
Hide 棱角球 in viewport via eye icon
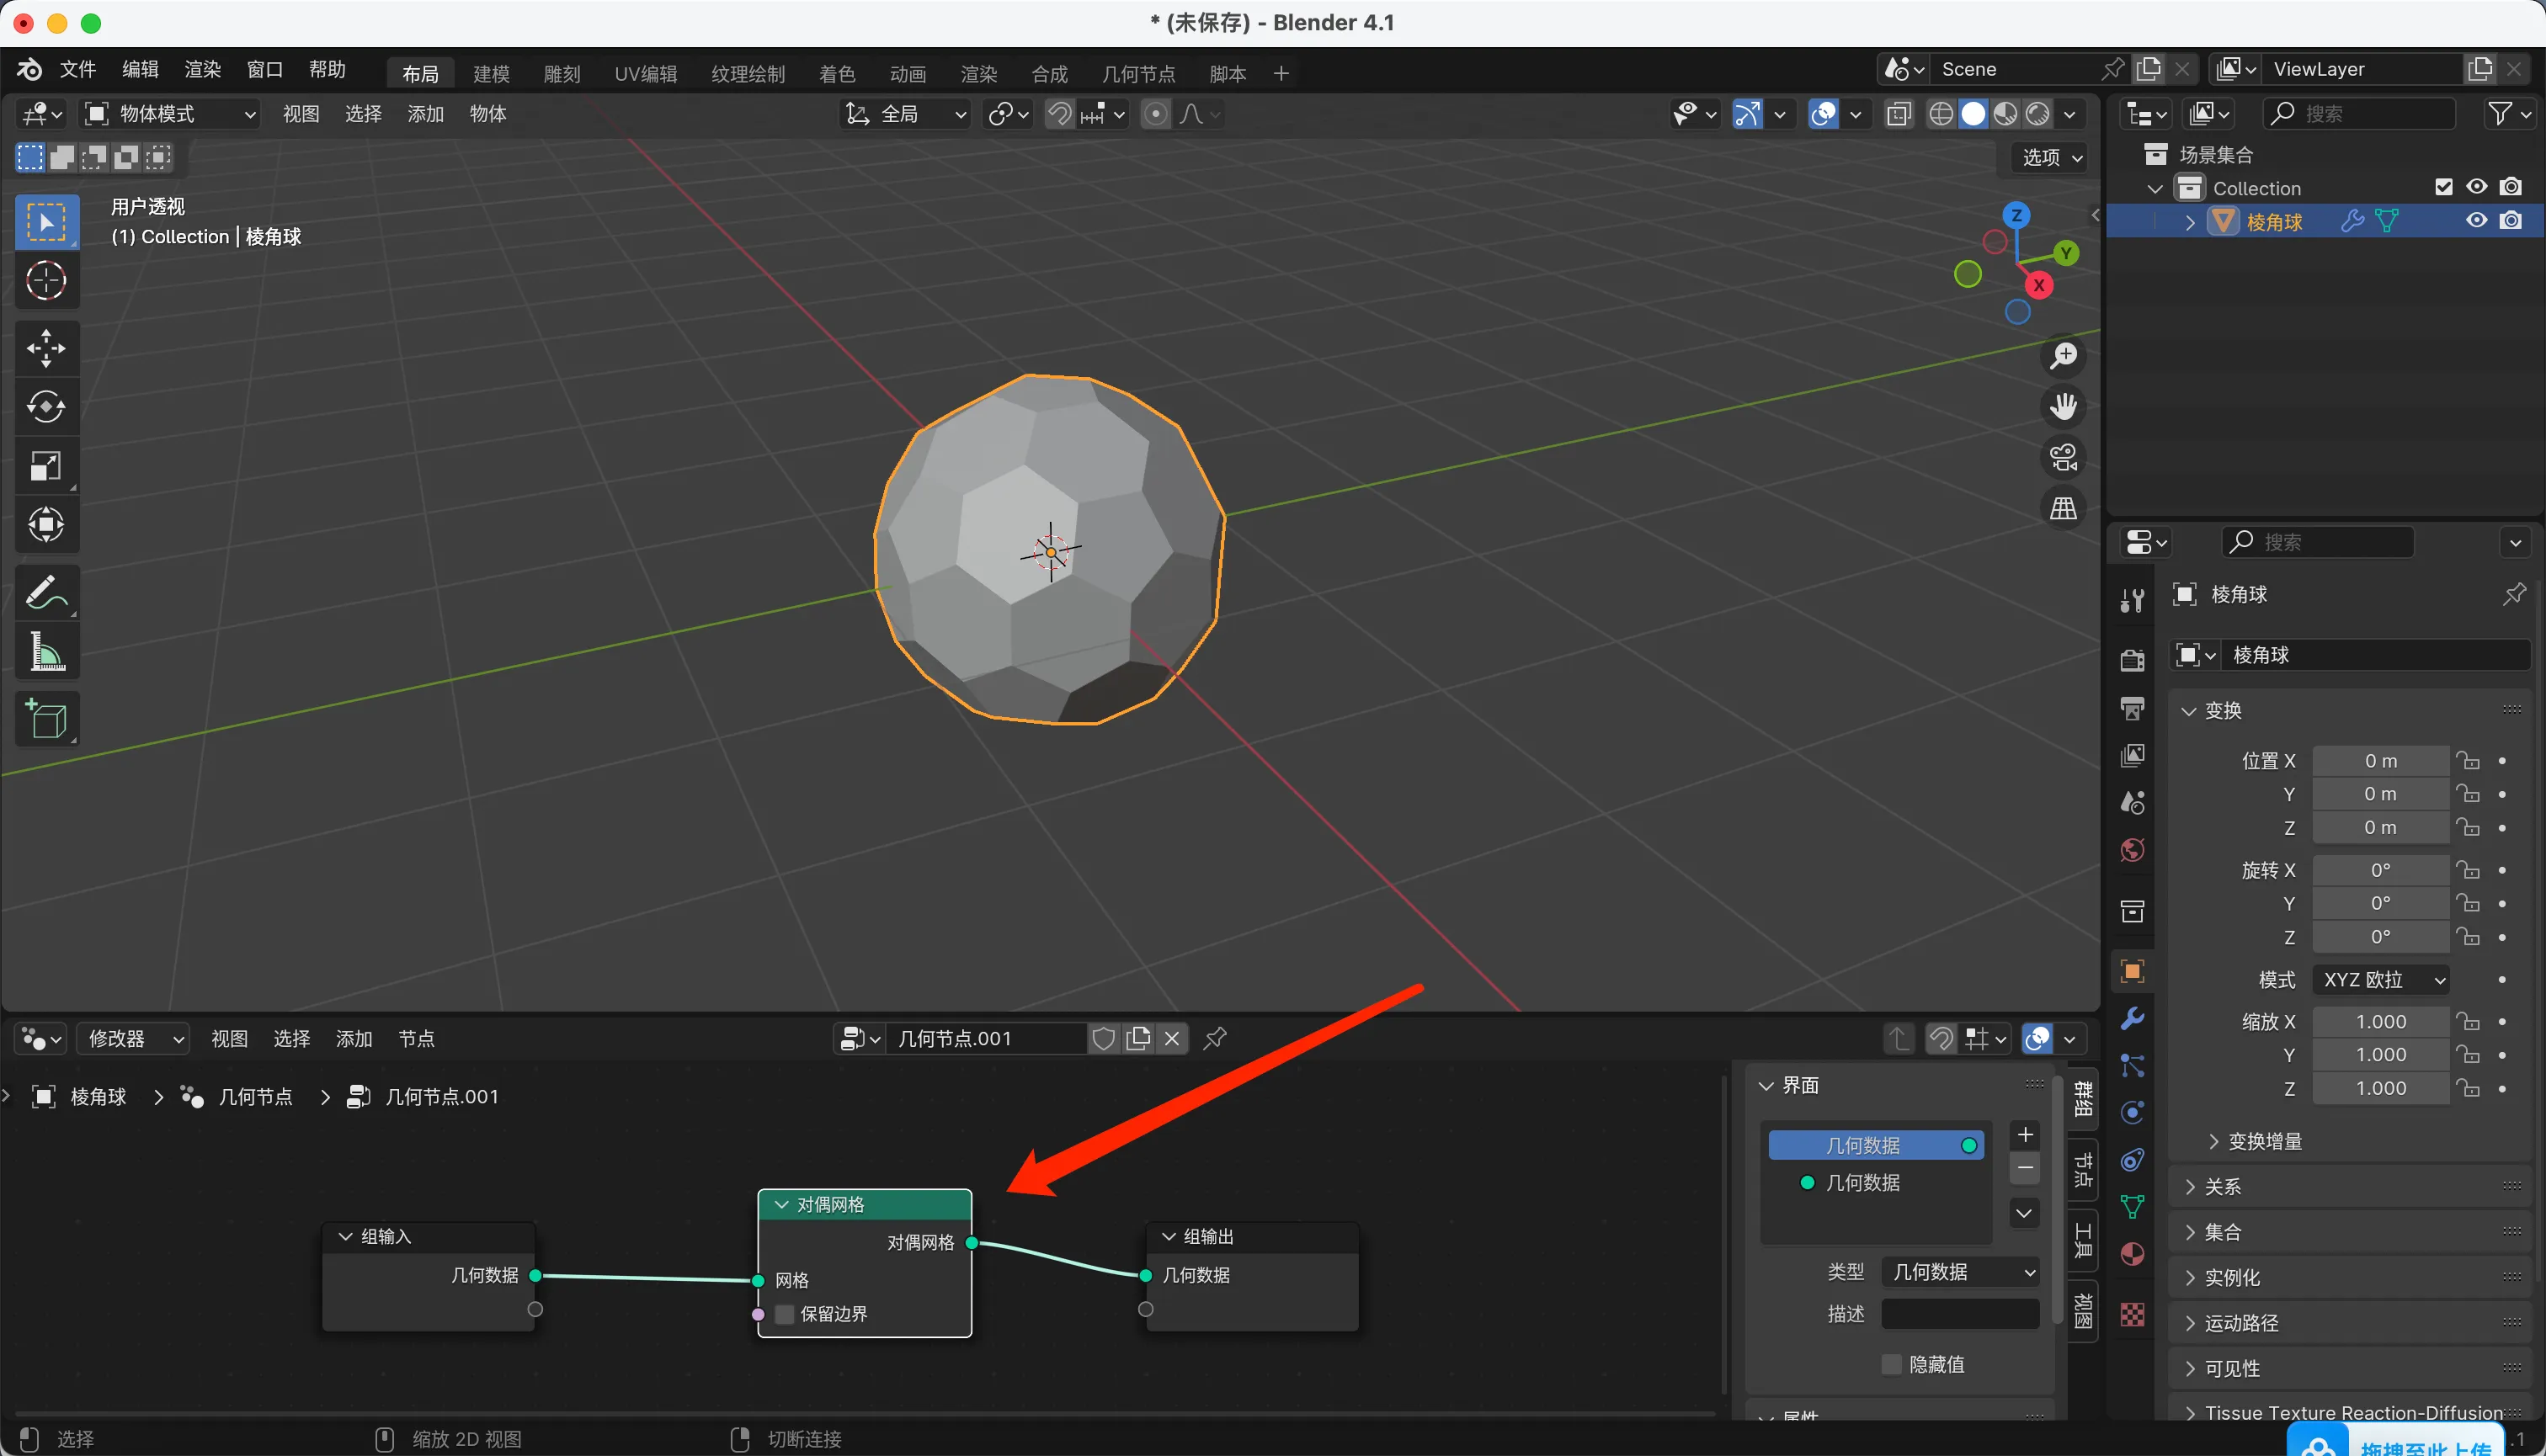click(x=2476, y=221)
